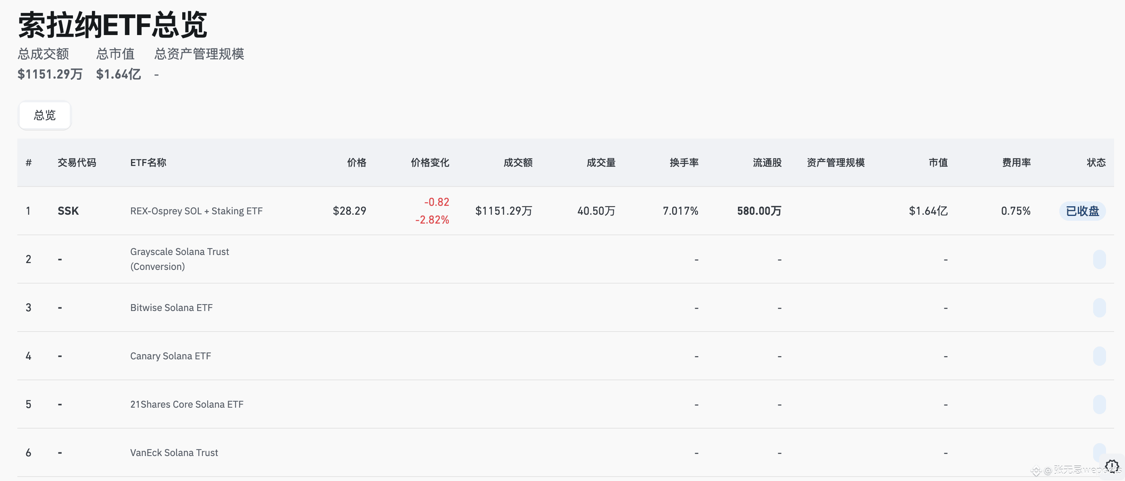Open VanEck Solana Trust entry
The image size is (1125, 481).
(x=174, y=453)
